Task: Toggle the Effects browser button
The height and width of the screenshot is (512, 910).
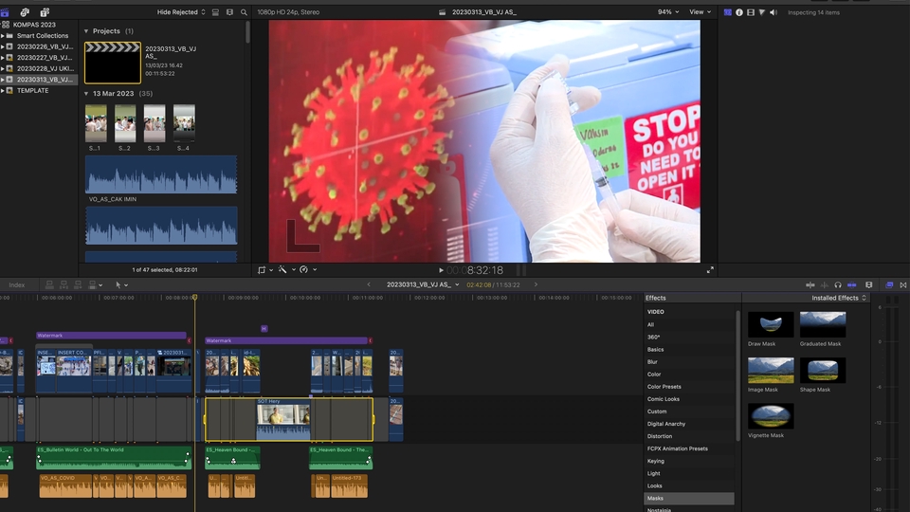Action: [x=889, y=285]
